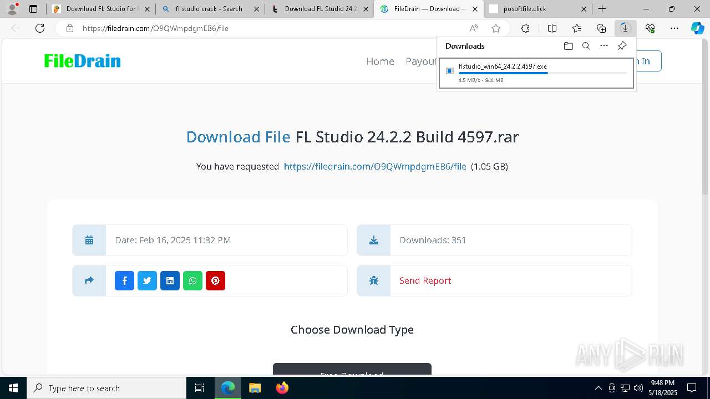Click the calendar date icon
This screenshot has width=710, height=399.
89,240
